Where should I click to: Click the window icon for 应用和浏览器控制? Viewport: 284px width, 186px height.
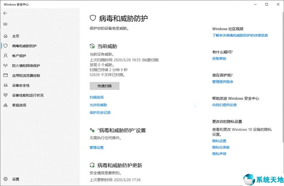5,75
